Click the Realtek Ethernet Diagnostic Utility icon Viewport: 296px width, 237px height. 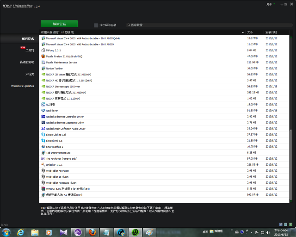pyautogui.click(x=43, y=123)
